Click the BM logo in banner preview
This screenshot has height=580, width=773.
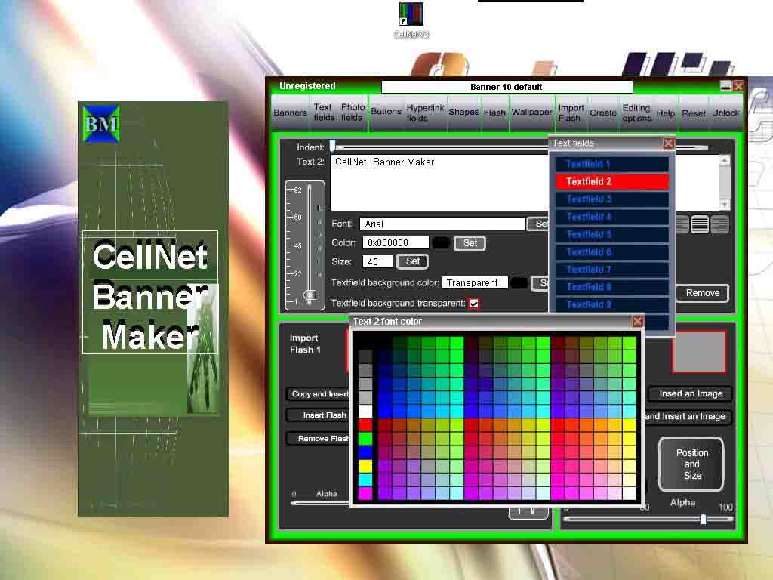[x=101, y=124]
